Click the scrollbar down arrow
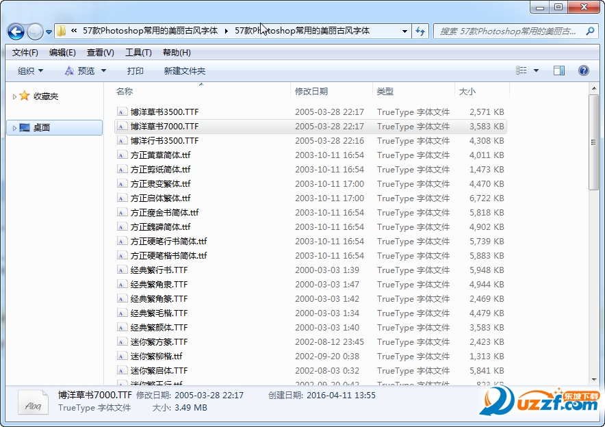 pyautogui.click(x=594, y=380)
